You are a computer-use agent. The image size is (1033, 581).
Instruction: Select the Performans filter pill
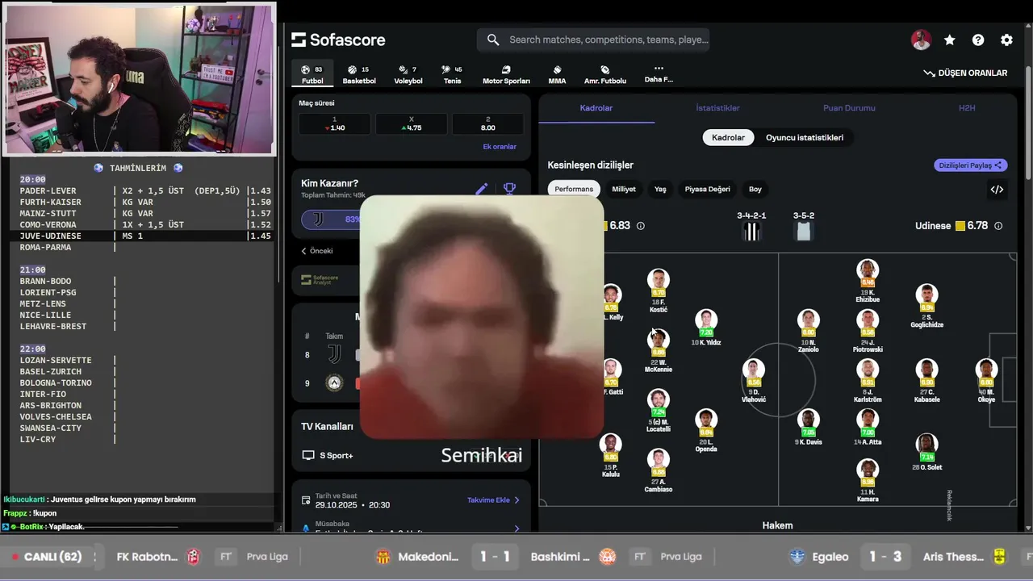tap(574, 189)
